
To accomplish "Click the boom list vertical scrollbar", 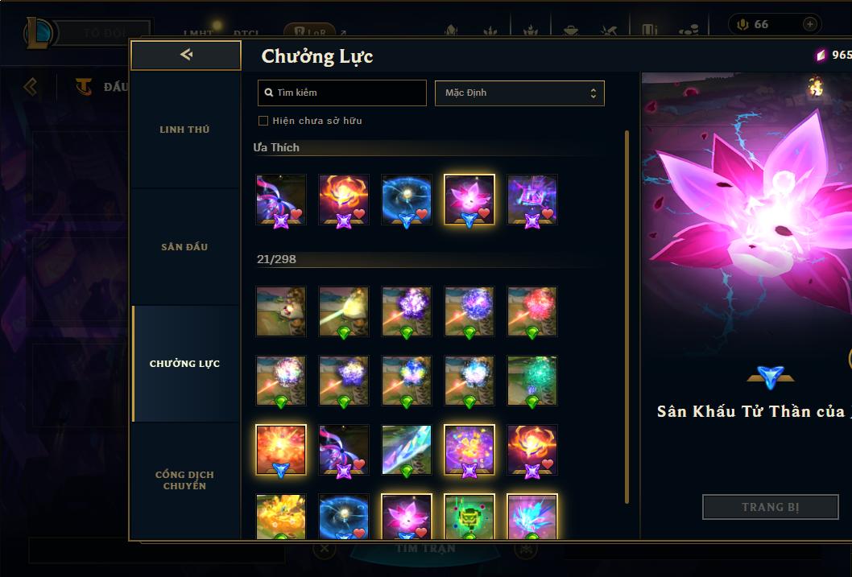I will [627, 317].
